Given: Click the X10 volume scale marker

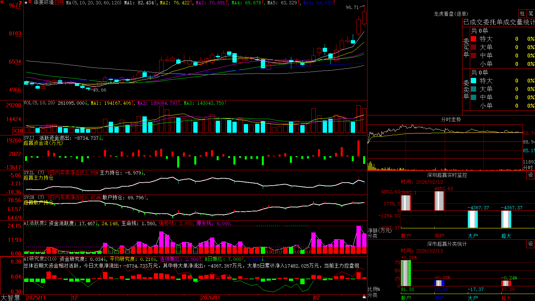Looking at the screenshot, I should tap(18, 131).
